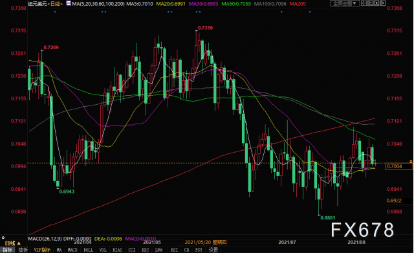Click the MA30:0.6993 value
Image resolution: width=414 pixels, height=253 pixels.
203,4
